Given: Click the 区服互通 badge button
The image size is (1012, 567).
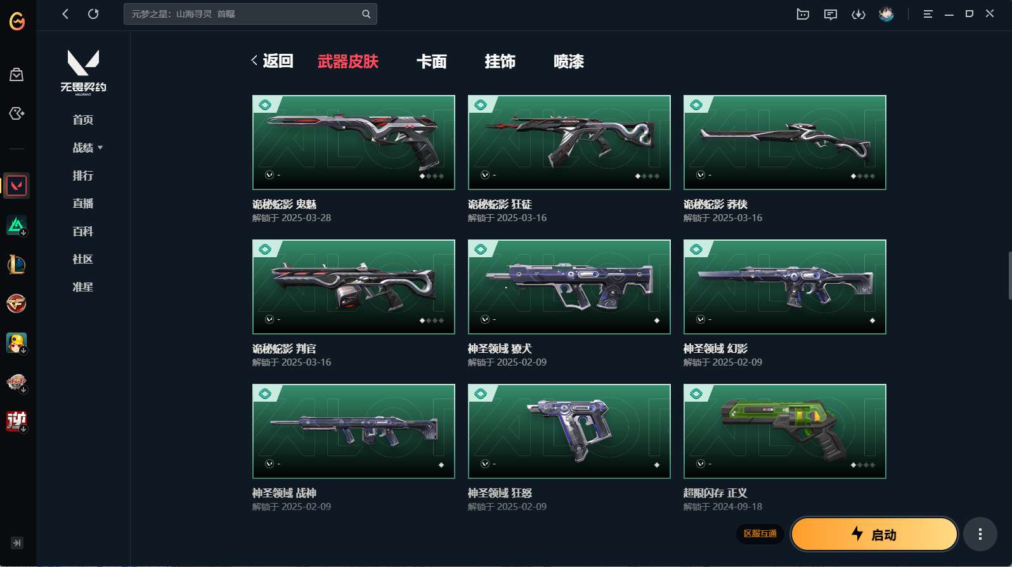Looking at the screenshot, I should (760, 533).
